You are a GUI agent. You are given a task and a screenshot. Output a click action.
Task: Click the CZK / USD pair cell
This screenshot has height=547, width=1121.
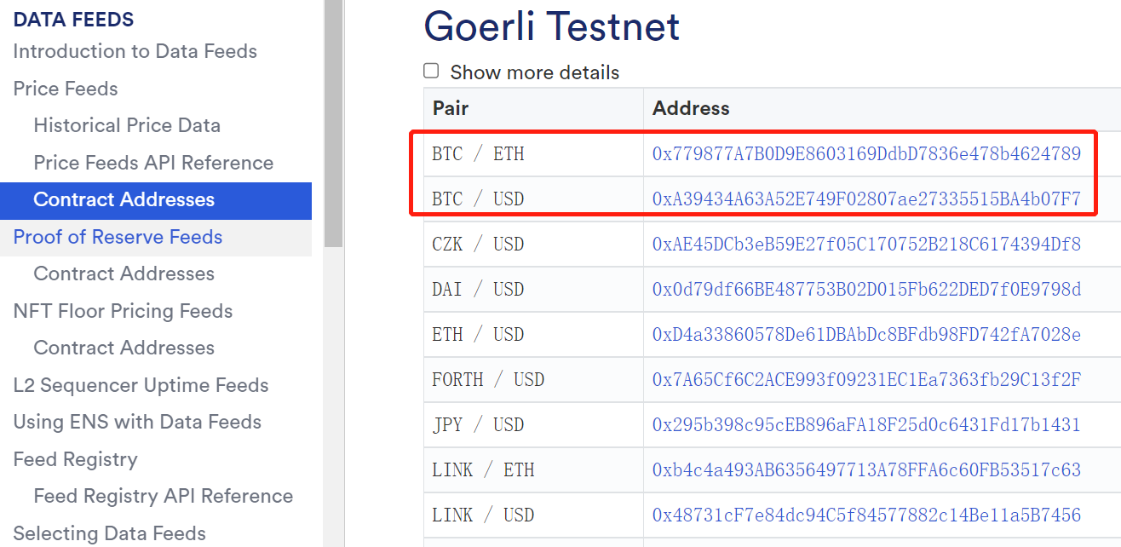pyautogui.click(x=533, y=245)
